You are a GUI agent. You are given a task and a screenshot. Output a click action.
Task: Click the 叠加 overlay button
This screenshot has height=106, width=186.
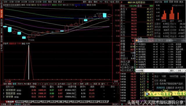(x=90, y=2)
